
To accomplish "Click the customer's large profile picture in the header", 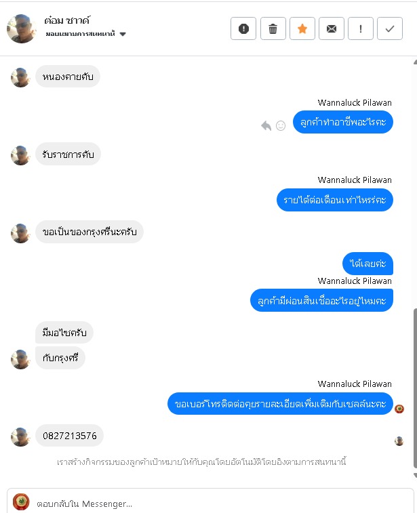I will point(22,28).
